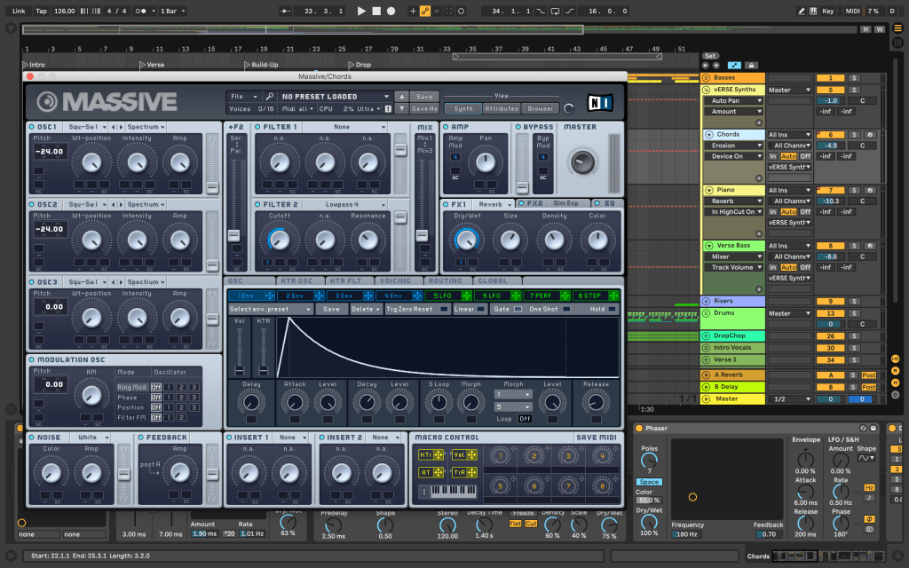Click the Save MIDI button

pyautogui.click(x=598, y=438)
